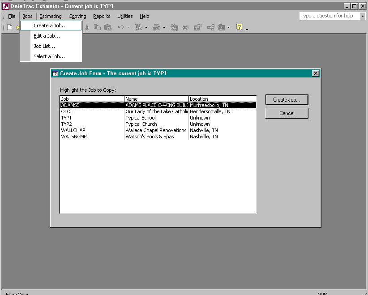
Task: Open the Estimating menu
Action: [51, 16]
